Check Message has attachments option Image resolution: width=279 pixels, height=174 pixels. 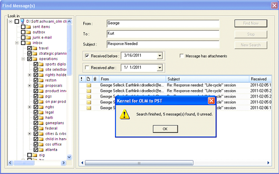[x=182, y=56]
